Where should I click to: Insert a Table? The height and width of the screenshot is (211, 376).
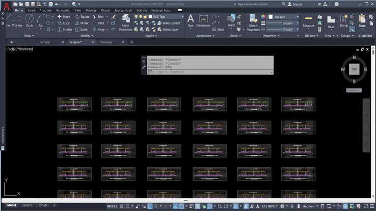point(218,30)
